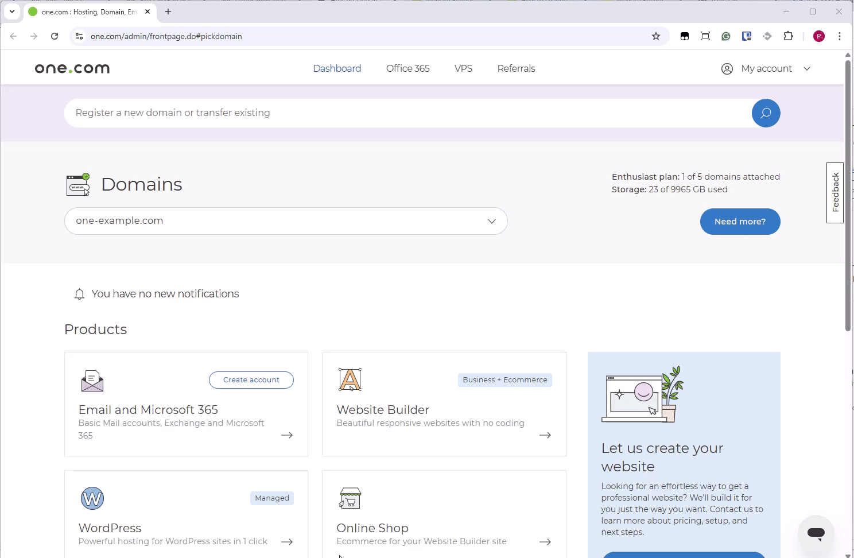The width and height of the screenshot is (854, 558).
Task: Open the Chrome three-dot menu
Action: pos(839,36)
